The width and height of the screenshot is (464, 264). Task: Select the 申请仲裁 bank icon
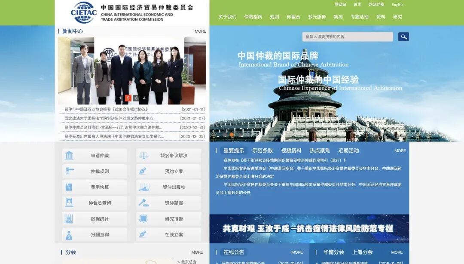(69, 155)
